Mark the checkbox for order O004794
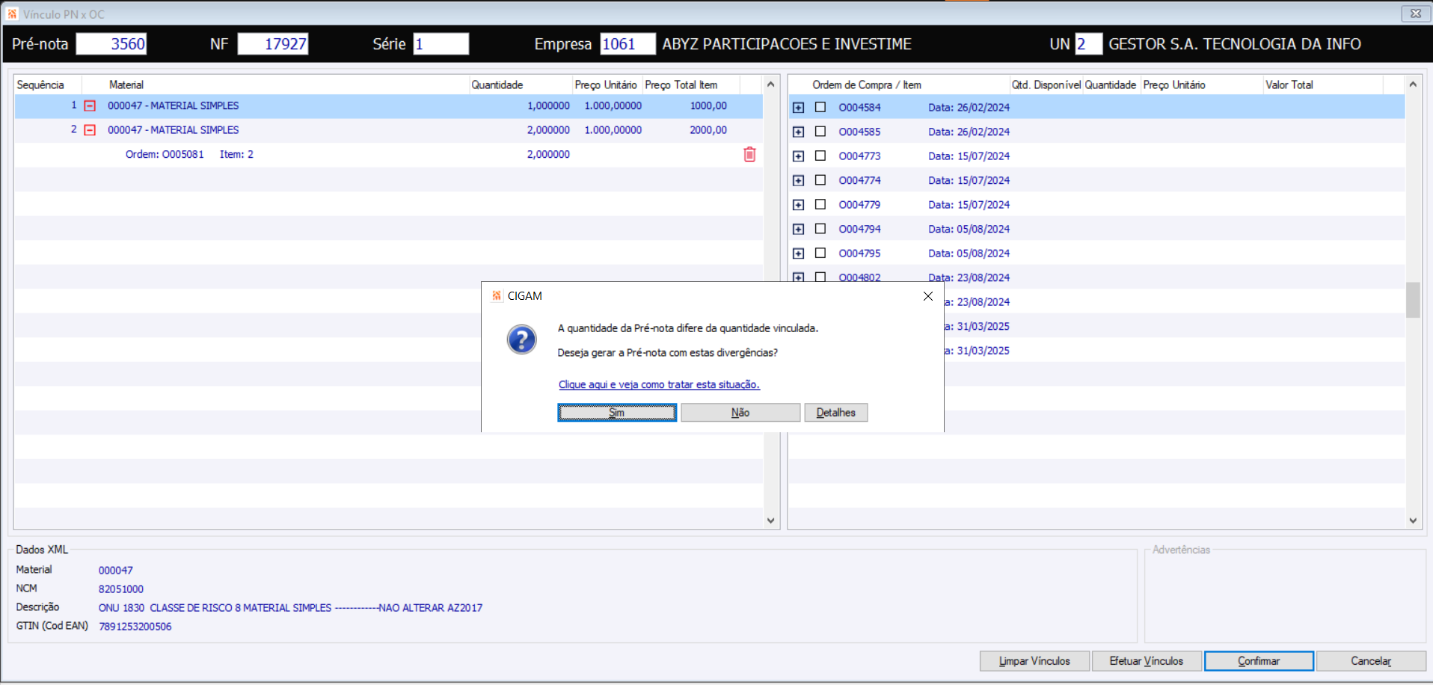Image resolution: width=1433 pixels, height=685 pixels. 820,229
